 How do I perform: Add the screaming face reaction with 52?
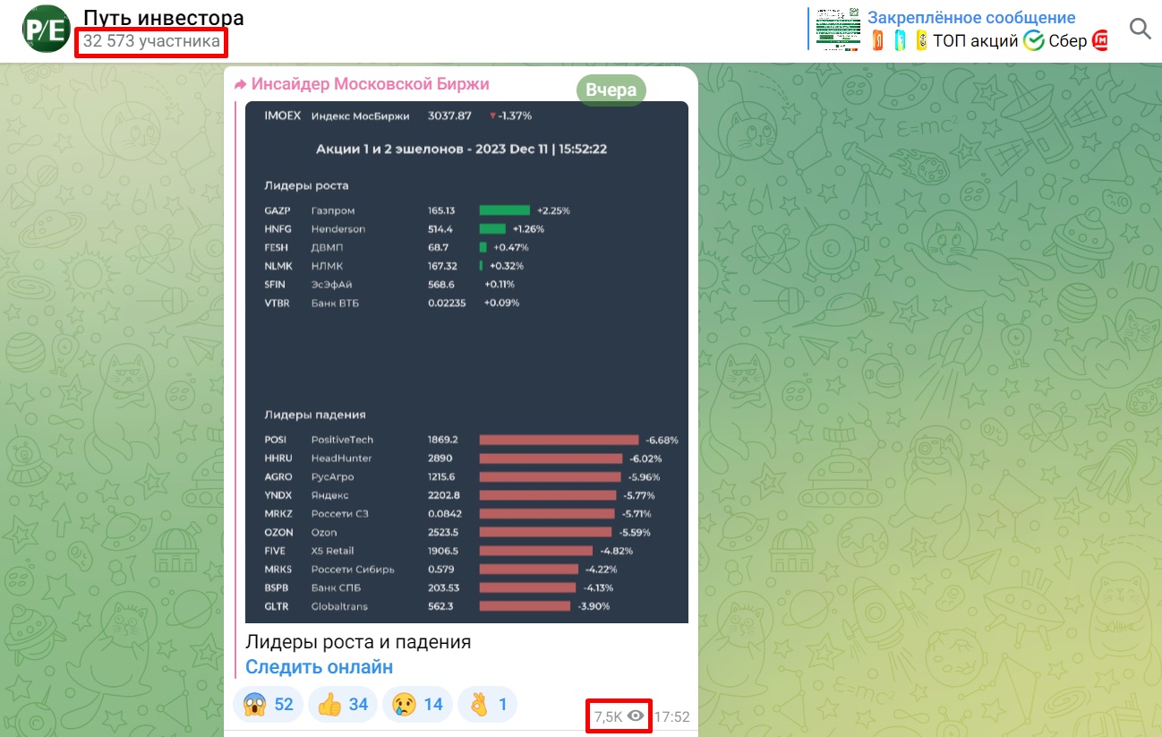(x=269, y=705)
